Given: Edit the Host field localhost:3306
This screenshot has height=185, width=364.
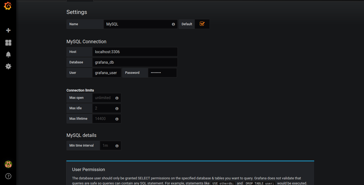Looking at the screenshot, I should 135,52.
